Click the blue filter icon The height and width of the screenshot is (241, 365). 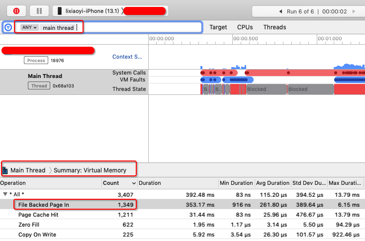click(8, 27)
